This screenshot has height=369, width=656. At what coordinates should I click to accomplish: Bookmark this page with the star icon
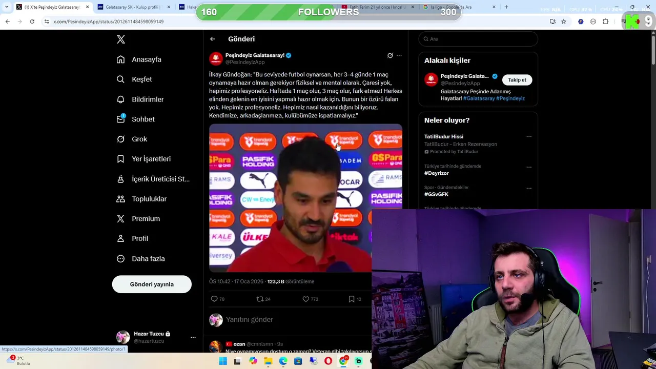pyautogui.click(x=564, y=22)
